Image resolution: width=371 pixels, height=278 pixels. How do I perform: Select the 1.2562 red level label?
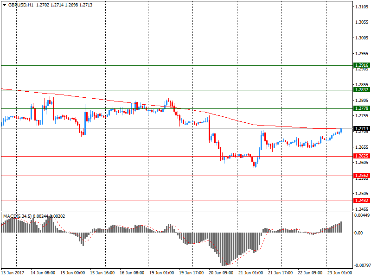(362, 176)
